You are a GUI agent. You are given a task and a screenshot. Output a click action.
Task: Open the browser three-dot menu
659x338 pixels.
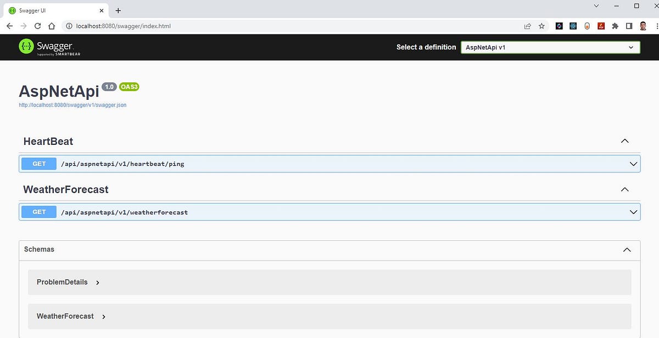click(x=656, y=26)
